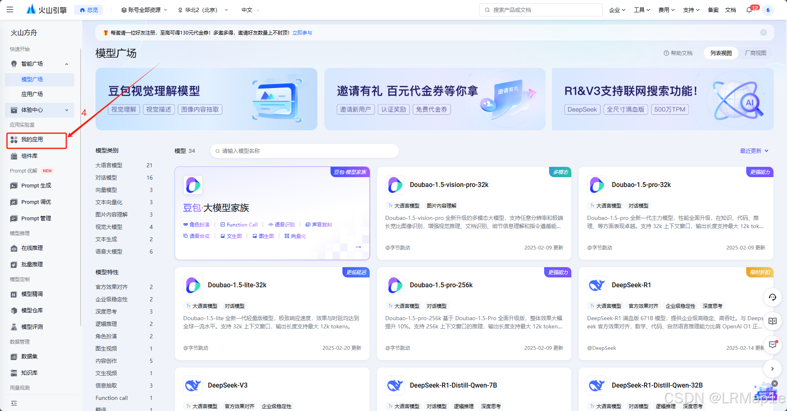The width and height of the screenshot is (787, 411).
Task: Click the floating document book icon
Action: pyautogui.click(x=773, y=321)
